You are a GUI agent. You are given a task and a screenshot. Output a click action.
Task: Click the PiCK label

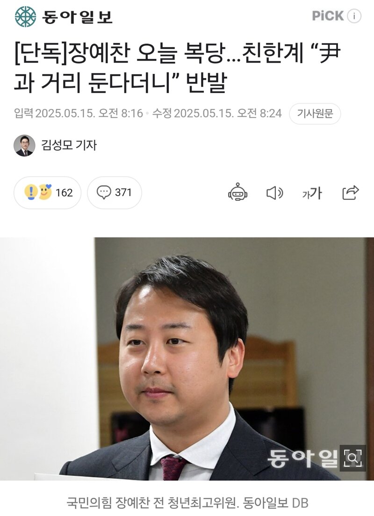[328, 16]
